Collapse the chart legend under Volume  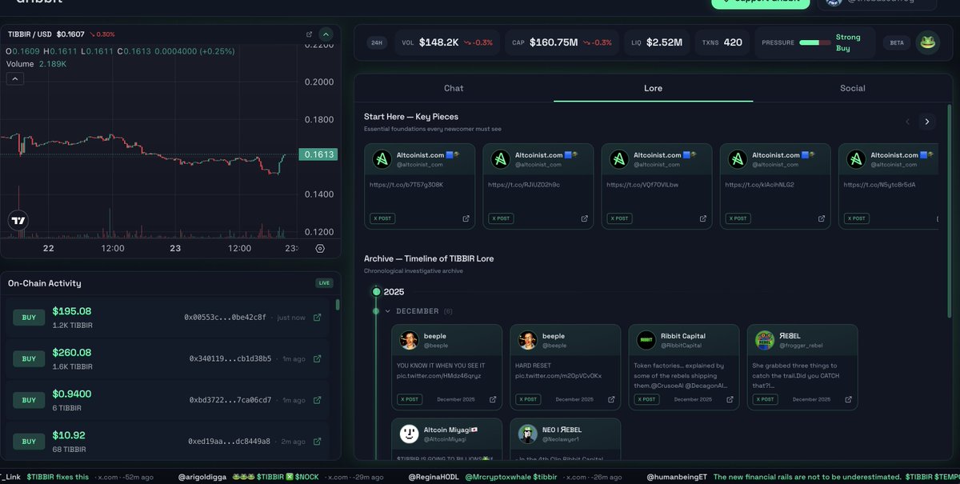pos(15,78)
